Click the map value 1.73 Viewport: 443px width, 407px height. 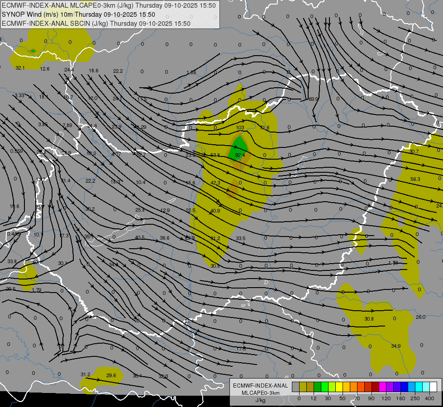pyautogui.click(x=393, y=263)
